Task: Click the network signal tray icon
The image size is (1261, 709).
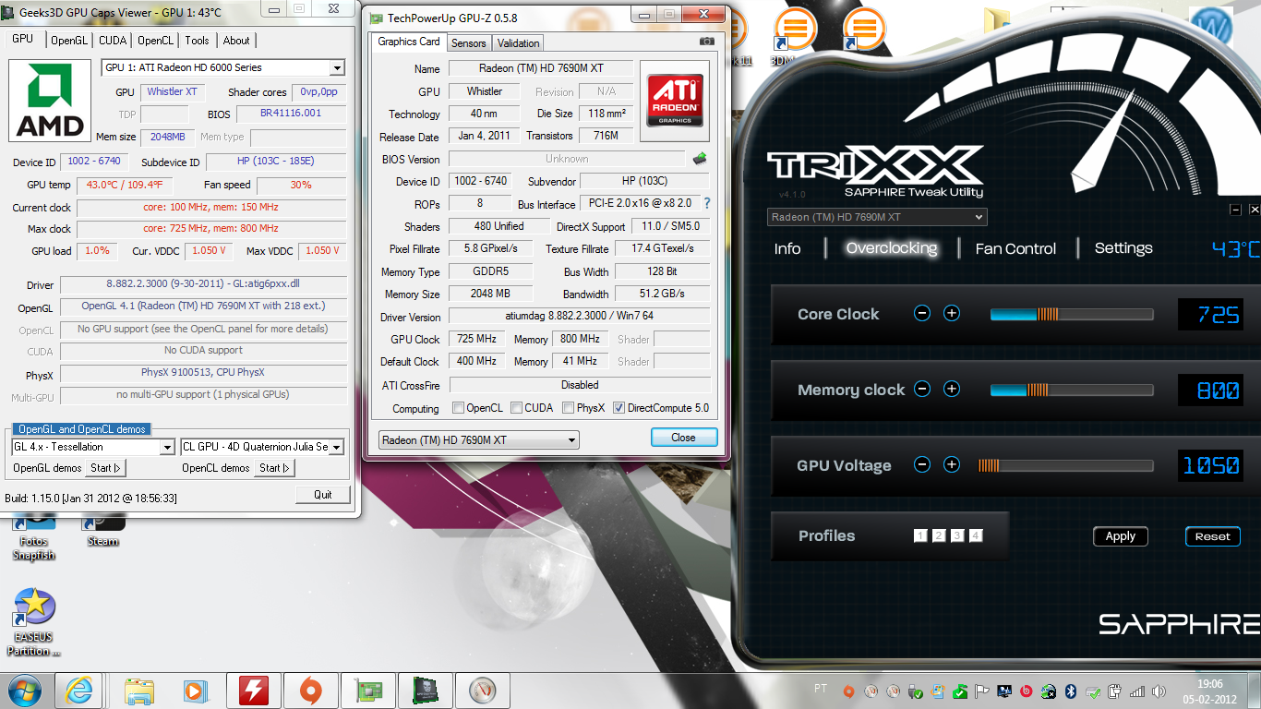Action: tap(1136, 691)
